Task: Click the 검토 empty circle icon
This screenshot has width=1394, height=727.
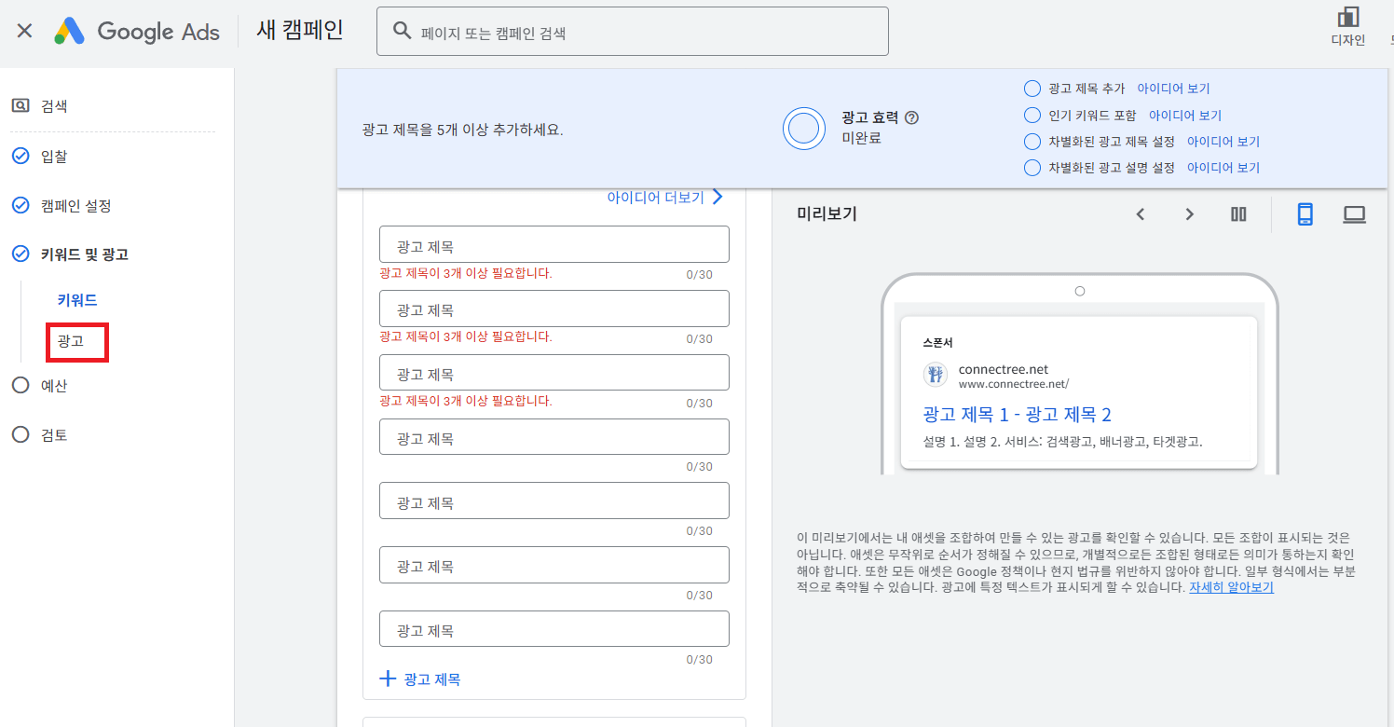Action: pyautogui.click(x=20, y=434)
